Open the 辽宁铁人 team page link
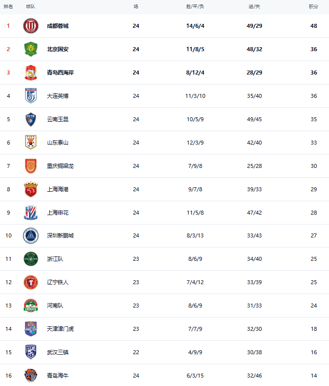 point(58,282)
